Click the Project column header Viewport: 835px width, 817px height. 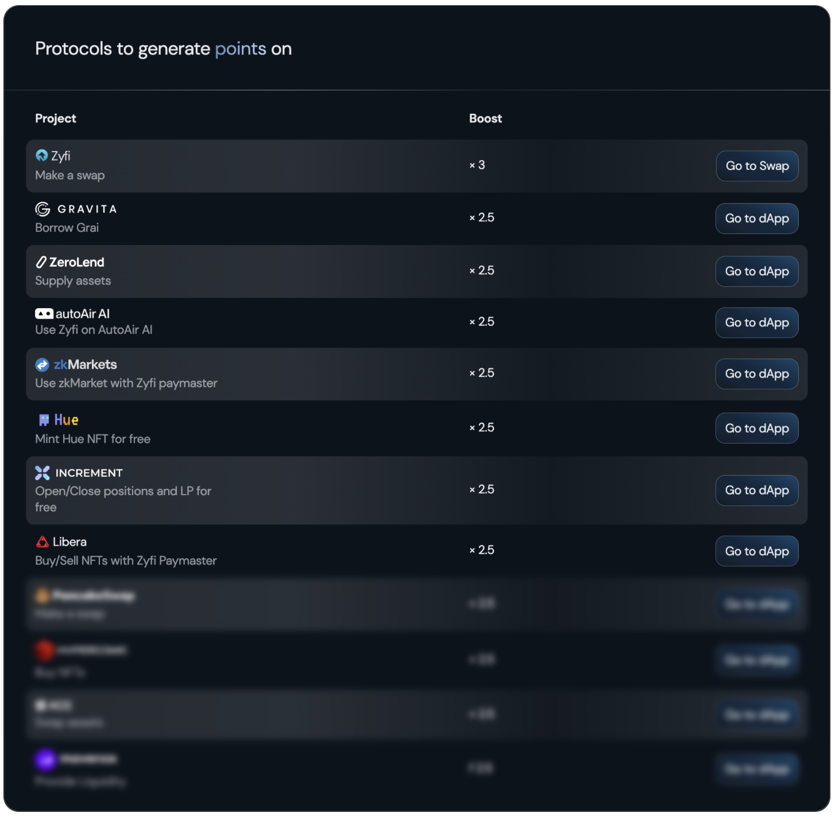[56, 118]
